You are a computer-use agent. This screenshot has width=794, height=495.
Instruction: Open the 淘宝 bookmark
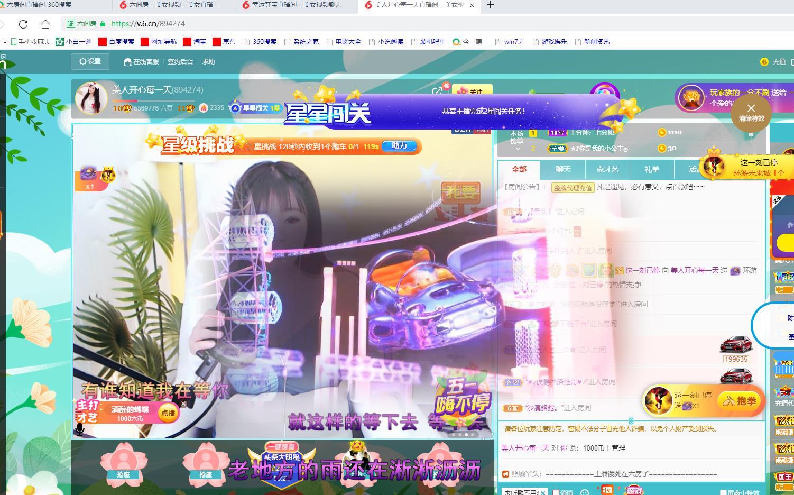[x=195, y=41]
